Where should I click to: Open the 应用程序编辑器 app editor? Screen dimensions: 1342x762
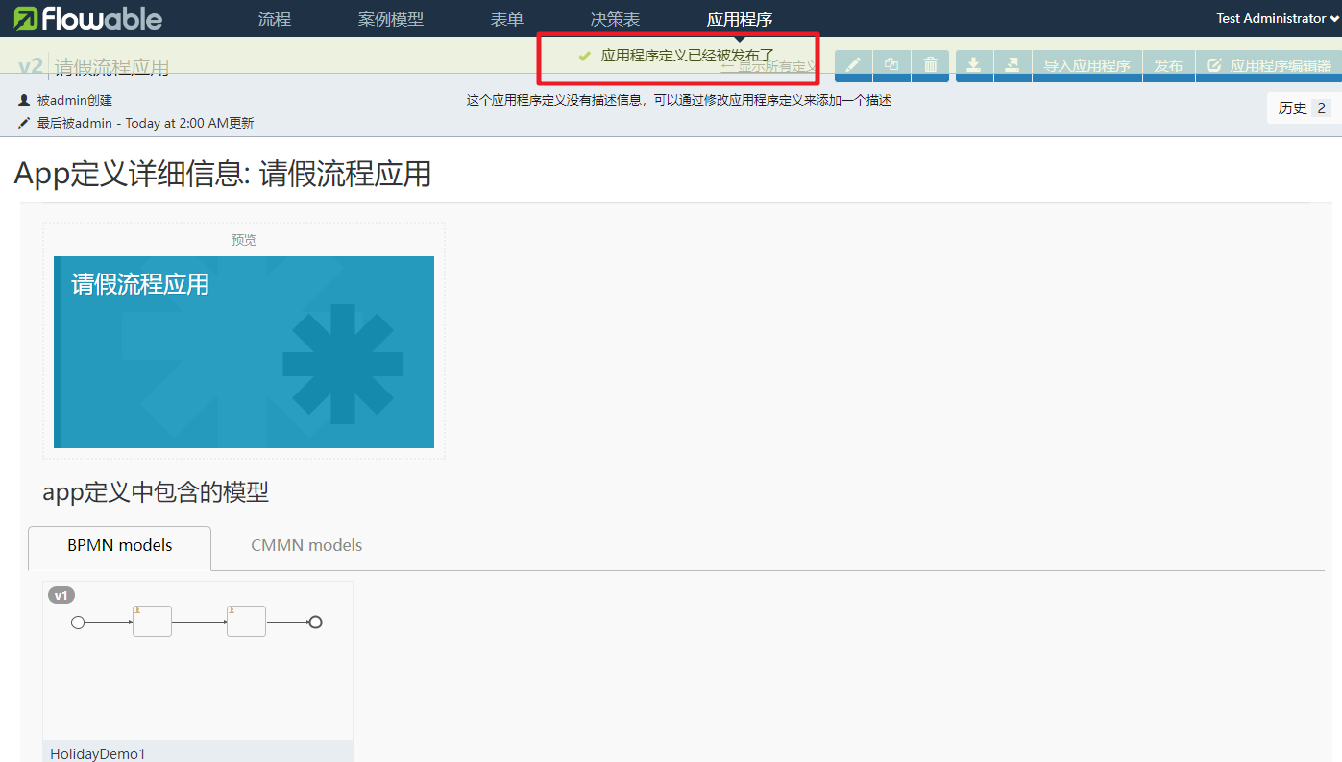point(1268,65)
